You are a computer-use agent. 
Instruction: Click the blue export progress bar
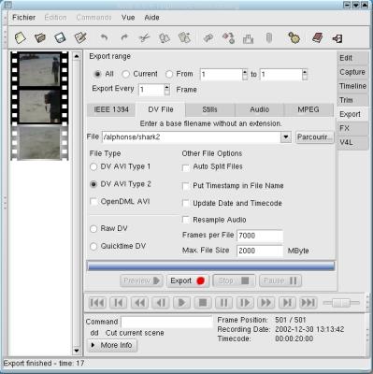211,266
